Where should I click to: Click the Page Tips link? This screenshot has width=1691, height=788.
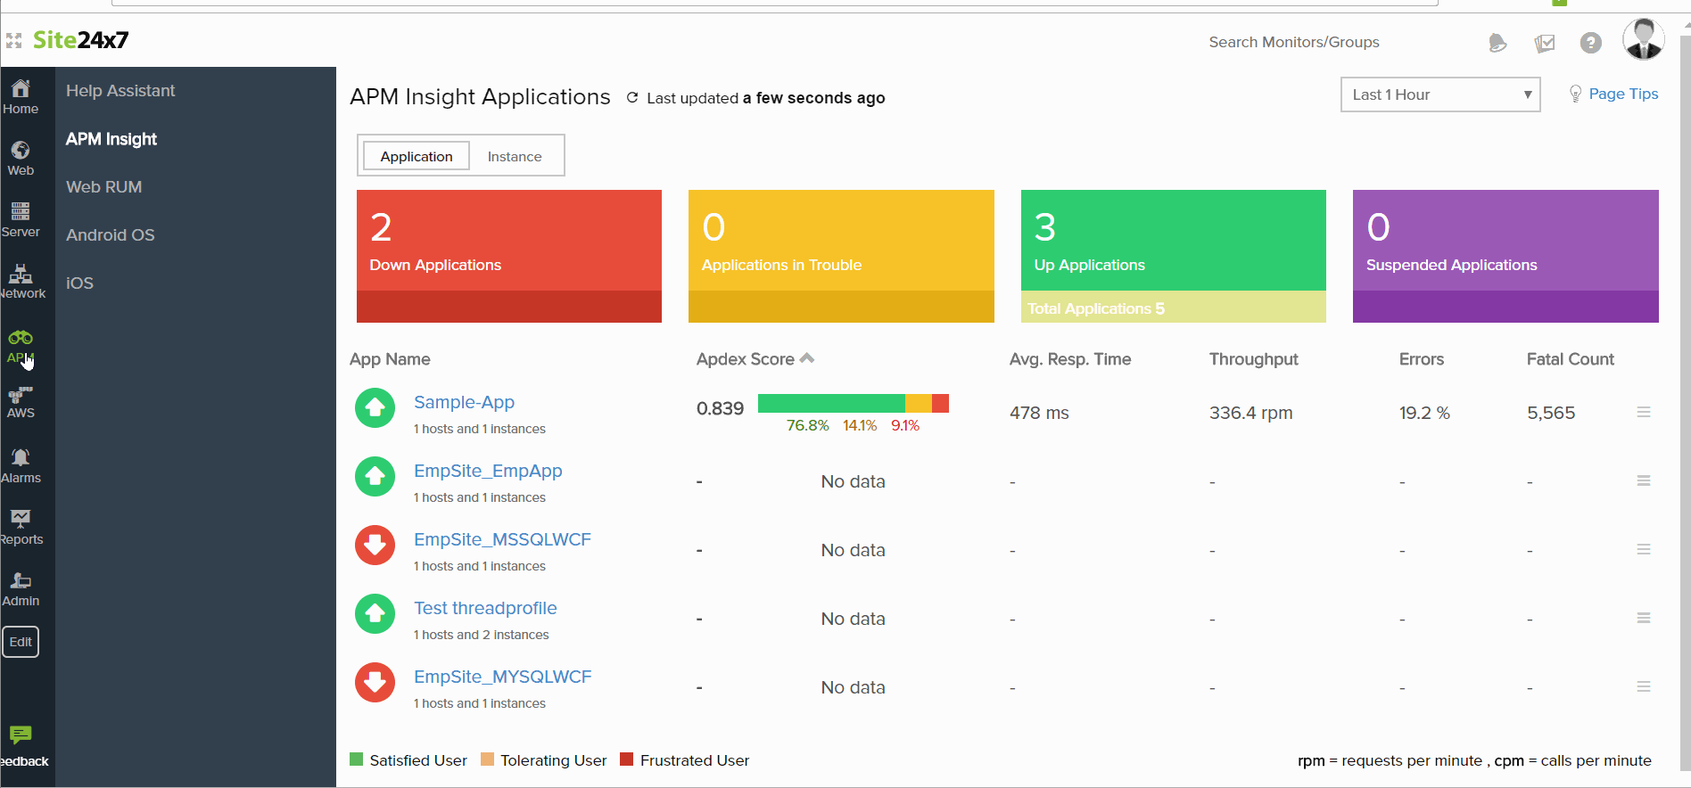pyautogui.click(x=1622, y=94)
